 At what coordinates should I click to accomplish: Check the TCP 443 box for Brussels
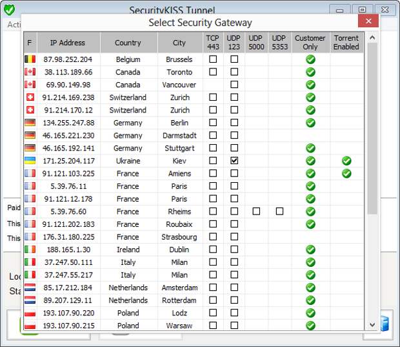212,59
